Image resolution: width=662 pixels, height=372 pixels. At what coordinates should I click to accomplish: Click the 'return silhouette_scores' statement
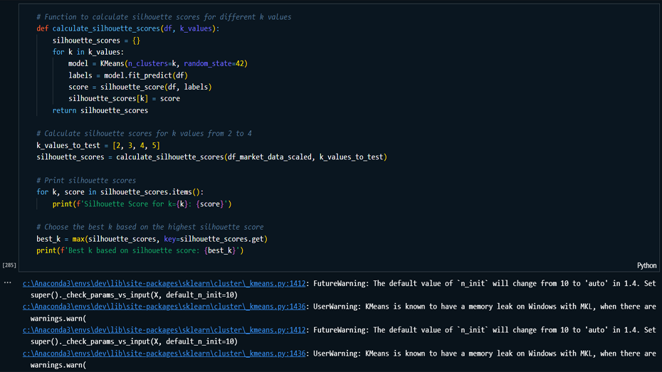[100, 110]
